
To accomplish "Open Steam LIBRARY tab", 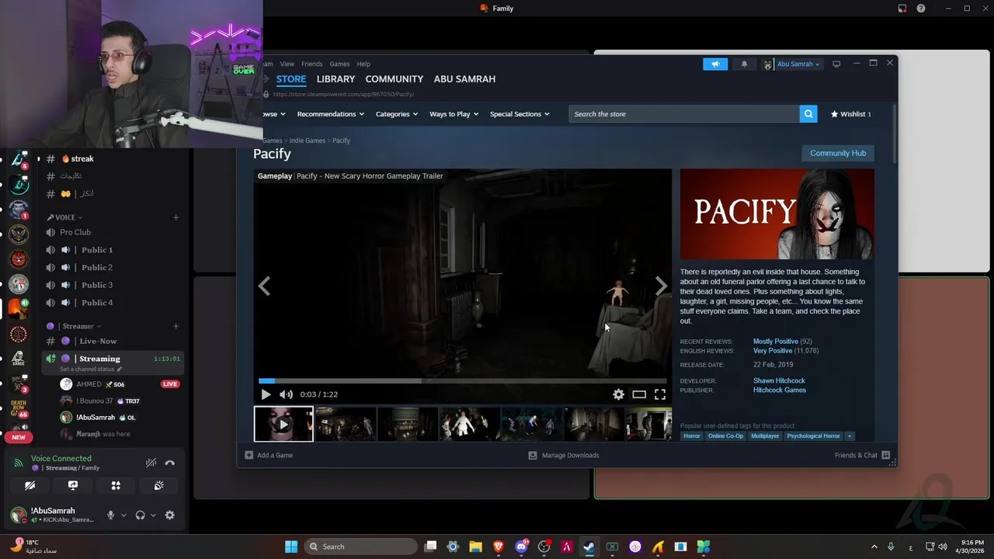I will click(x=335, y=79).
